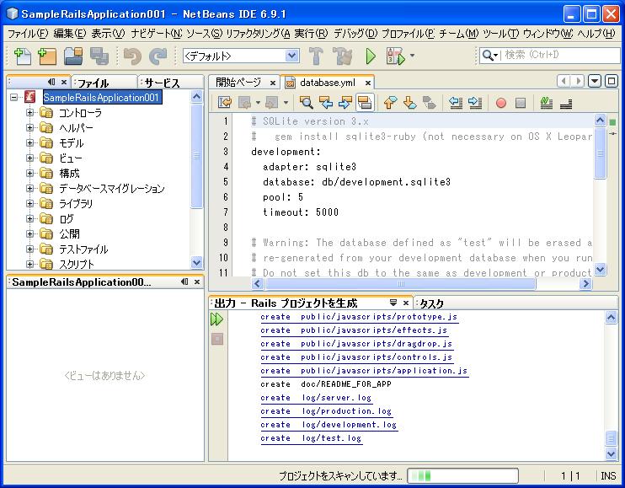625x488 pixels.
Task: Stop macro recording square icon
Action: click(x=521, y=104)
